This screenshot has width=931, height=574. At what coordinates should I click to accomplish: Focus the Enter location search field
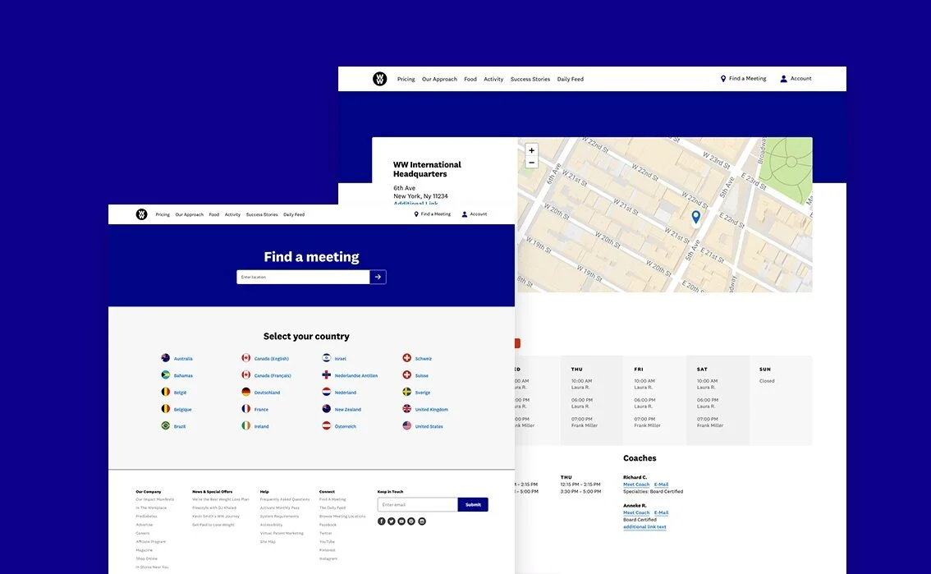(303, 278)
